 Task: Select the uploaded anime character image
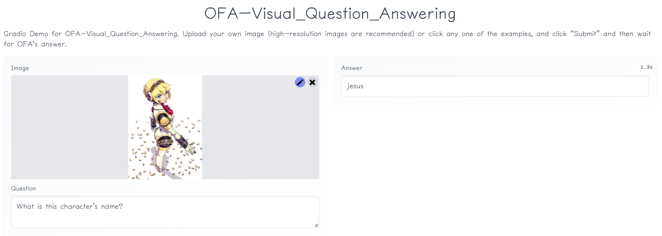165,127
